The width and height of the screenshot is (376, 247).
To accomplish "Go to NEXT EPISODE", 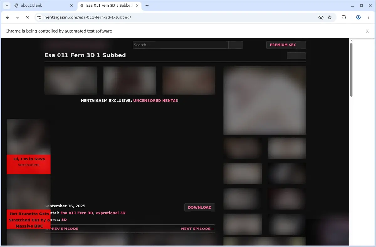I will pyautogui.click(x=197, y=229).
